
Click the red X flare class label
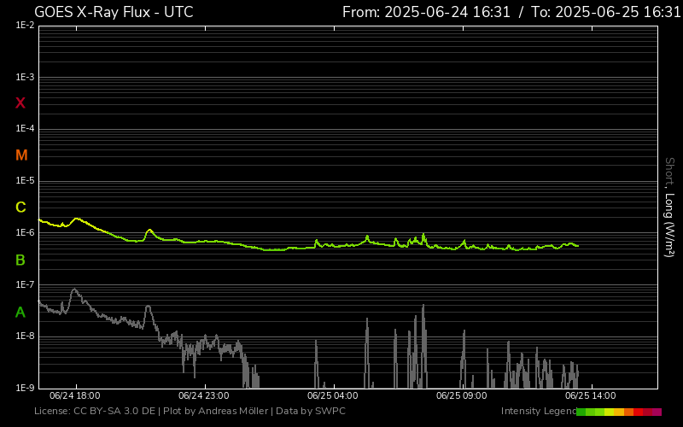20,103
